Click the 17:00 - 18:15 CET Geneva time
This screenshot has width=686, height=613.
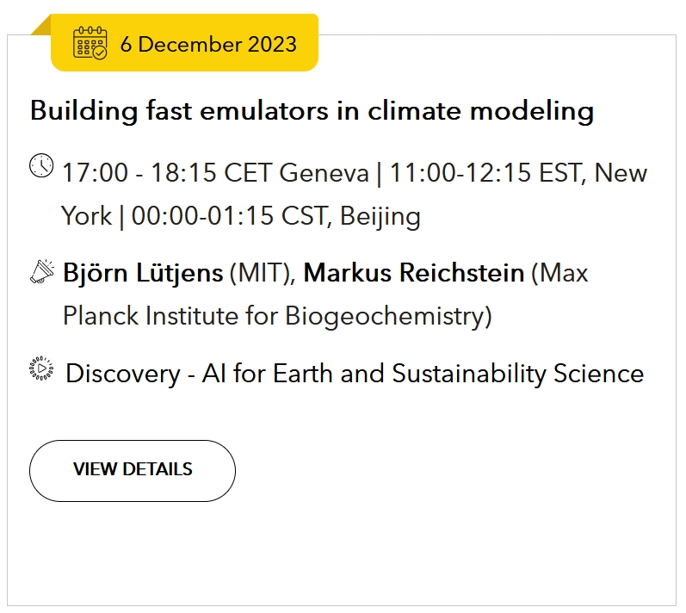coord(215,172)
